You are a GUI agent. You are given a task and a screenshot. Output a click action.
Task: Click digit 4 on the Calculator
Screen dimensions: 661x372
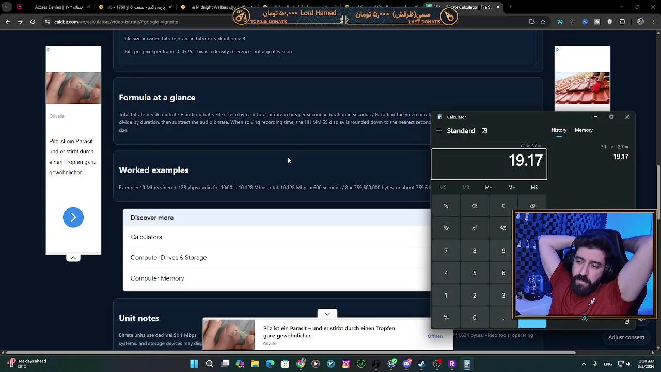446,273
